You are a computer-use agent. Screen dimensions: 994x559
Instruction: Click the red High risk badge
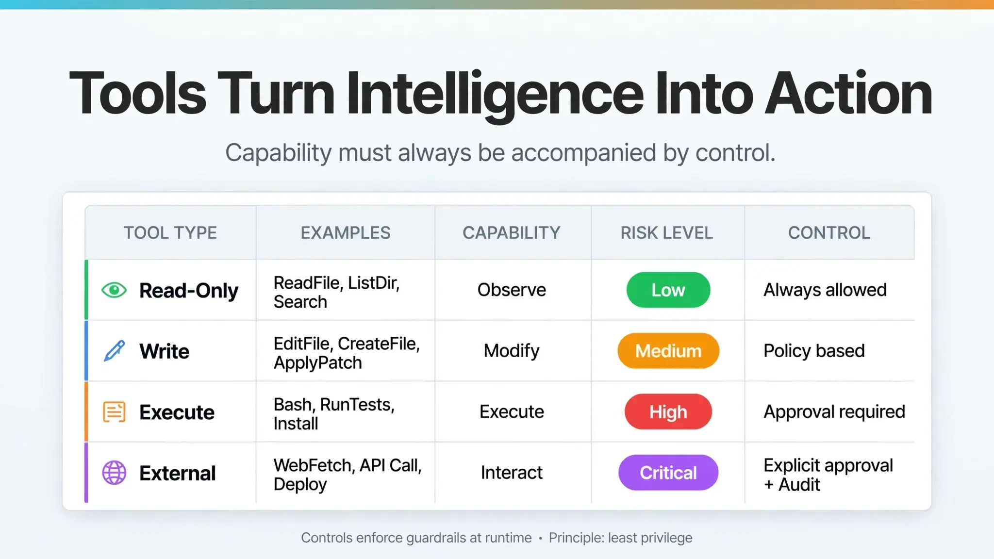click(x=668, y=411)
